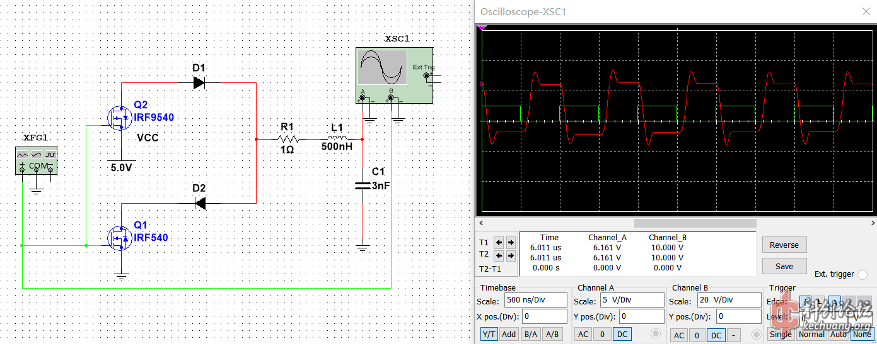Set trigger mode to Auto
This screenshot has width=877, height=344.
(838, 335)
